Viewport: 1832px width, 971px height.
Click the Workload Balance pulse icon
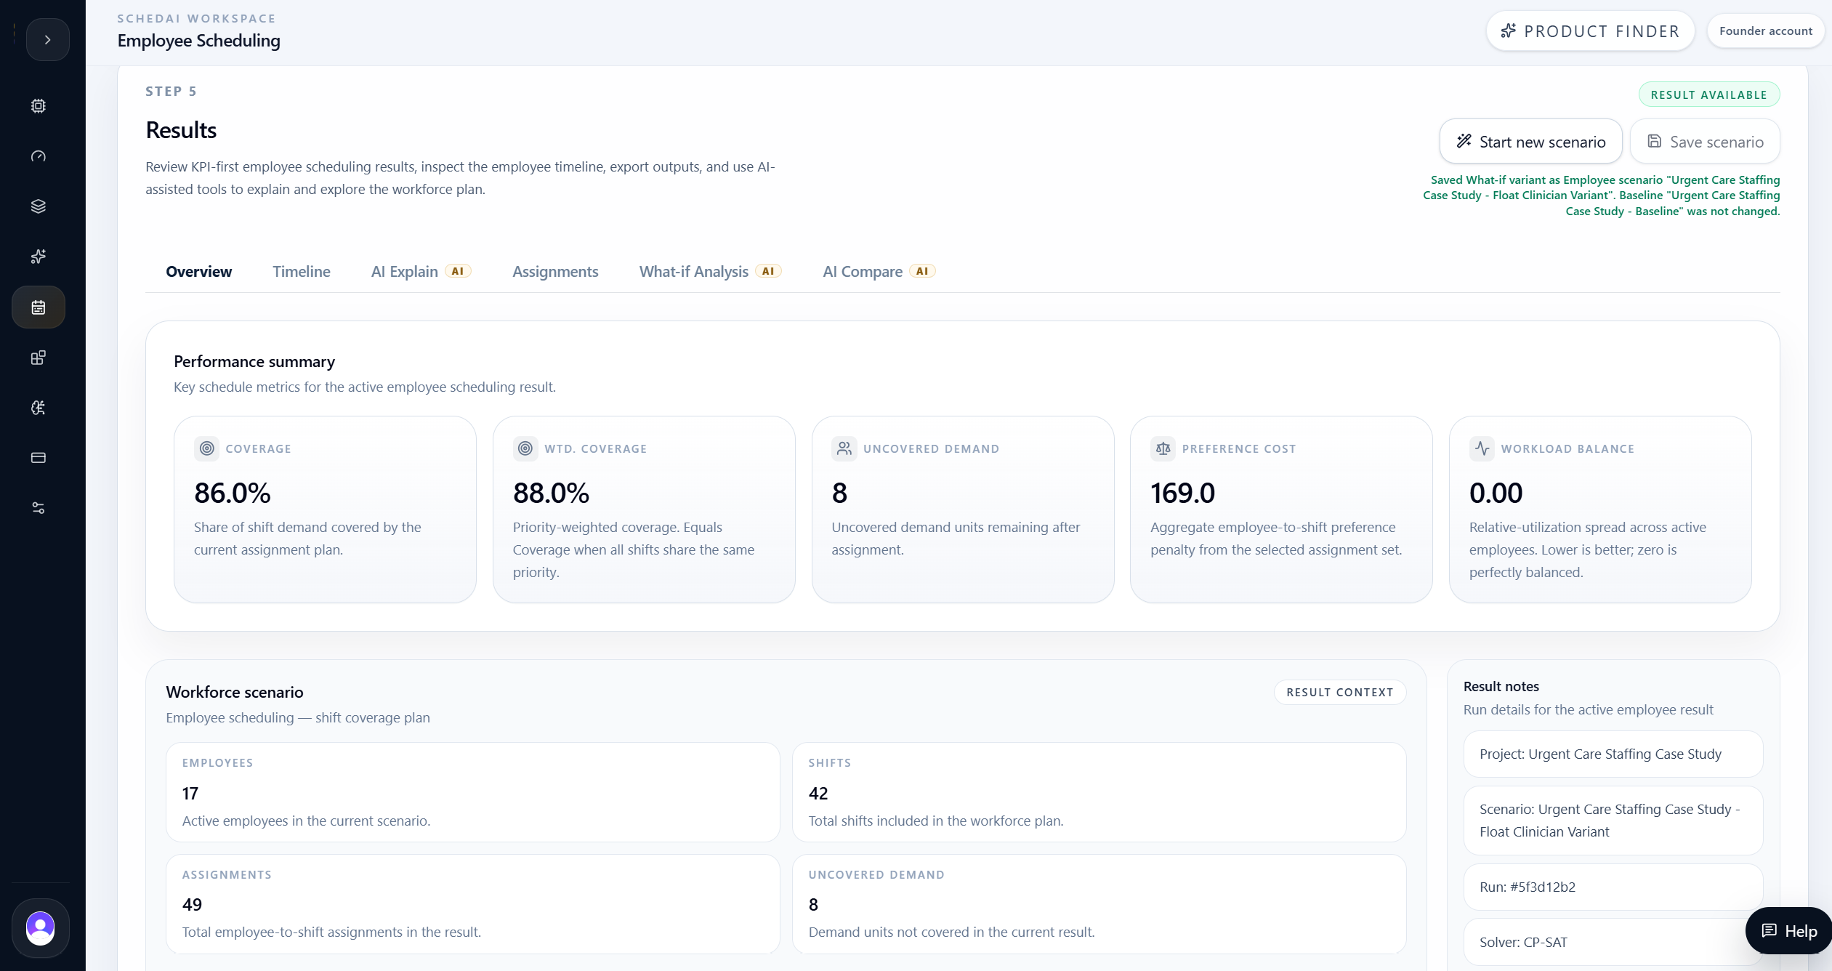tap(1482, 449)
